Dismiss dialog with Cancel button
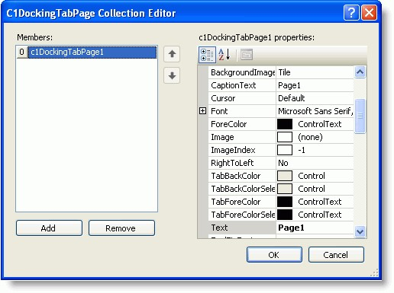This screenshot has width=394, height=293. [336, 255]
